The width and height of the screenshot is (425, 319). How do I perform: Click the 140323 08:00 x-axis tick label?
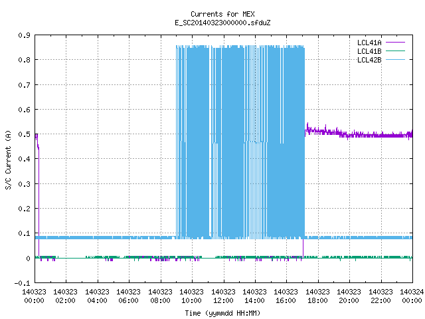(x=160, y=296)
